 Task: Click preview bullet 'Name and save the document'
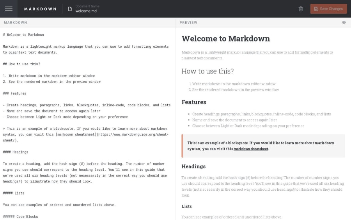[x=234, y=120]
